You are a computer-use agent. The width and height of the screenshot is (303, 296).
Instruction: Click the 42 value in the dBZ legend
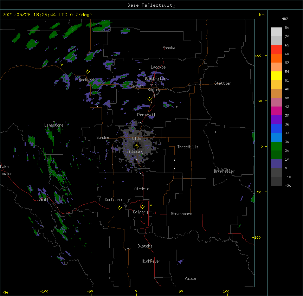(287, 107)
